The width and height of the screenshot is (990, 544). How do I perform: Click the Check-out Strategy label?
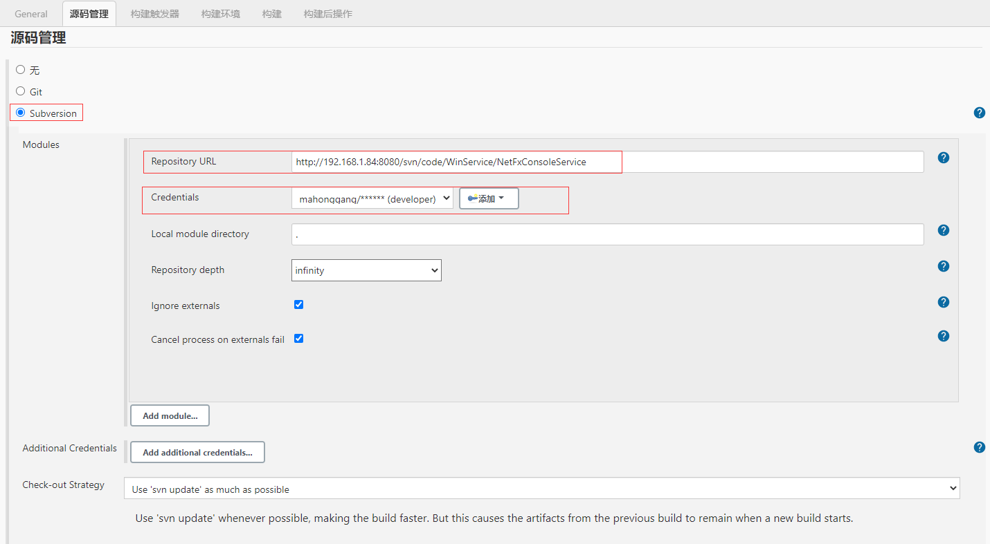63,485
